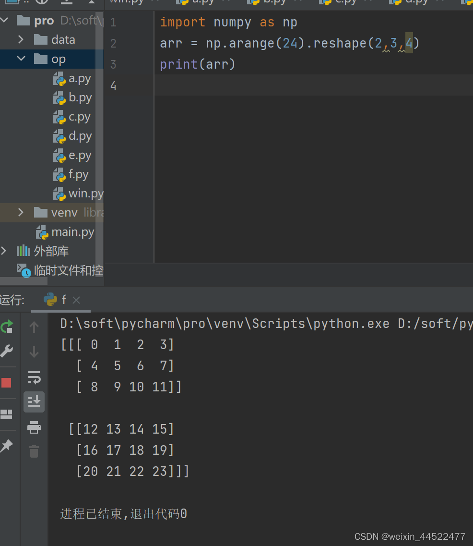Image resolution: width=473 pixels, height=546 pixels.
Task: Close the 'f' run tab
Action: [77, 300]
